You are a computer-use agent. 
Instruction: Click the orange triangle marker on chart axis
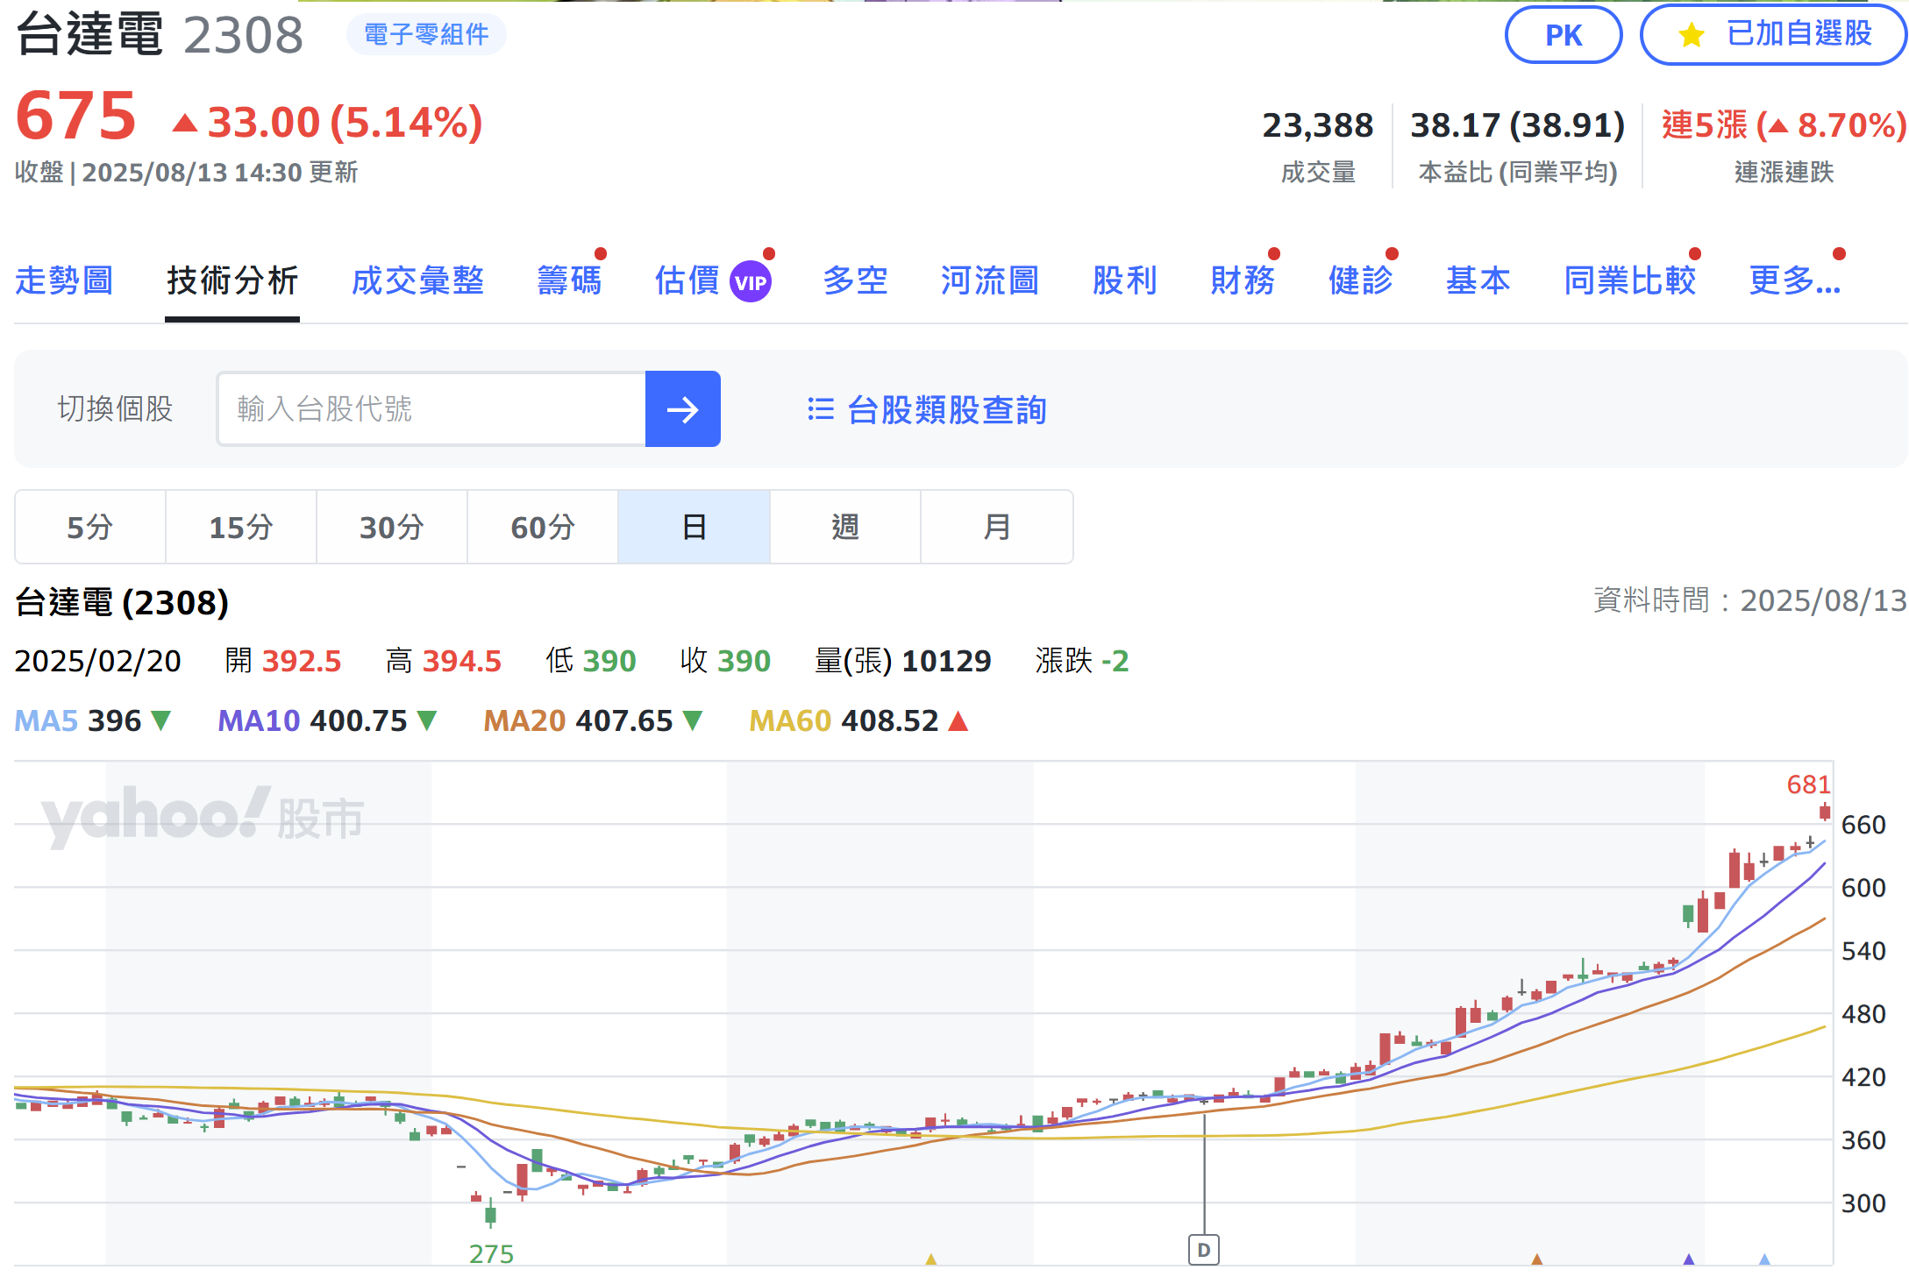click(1536, 1259)
